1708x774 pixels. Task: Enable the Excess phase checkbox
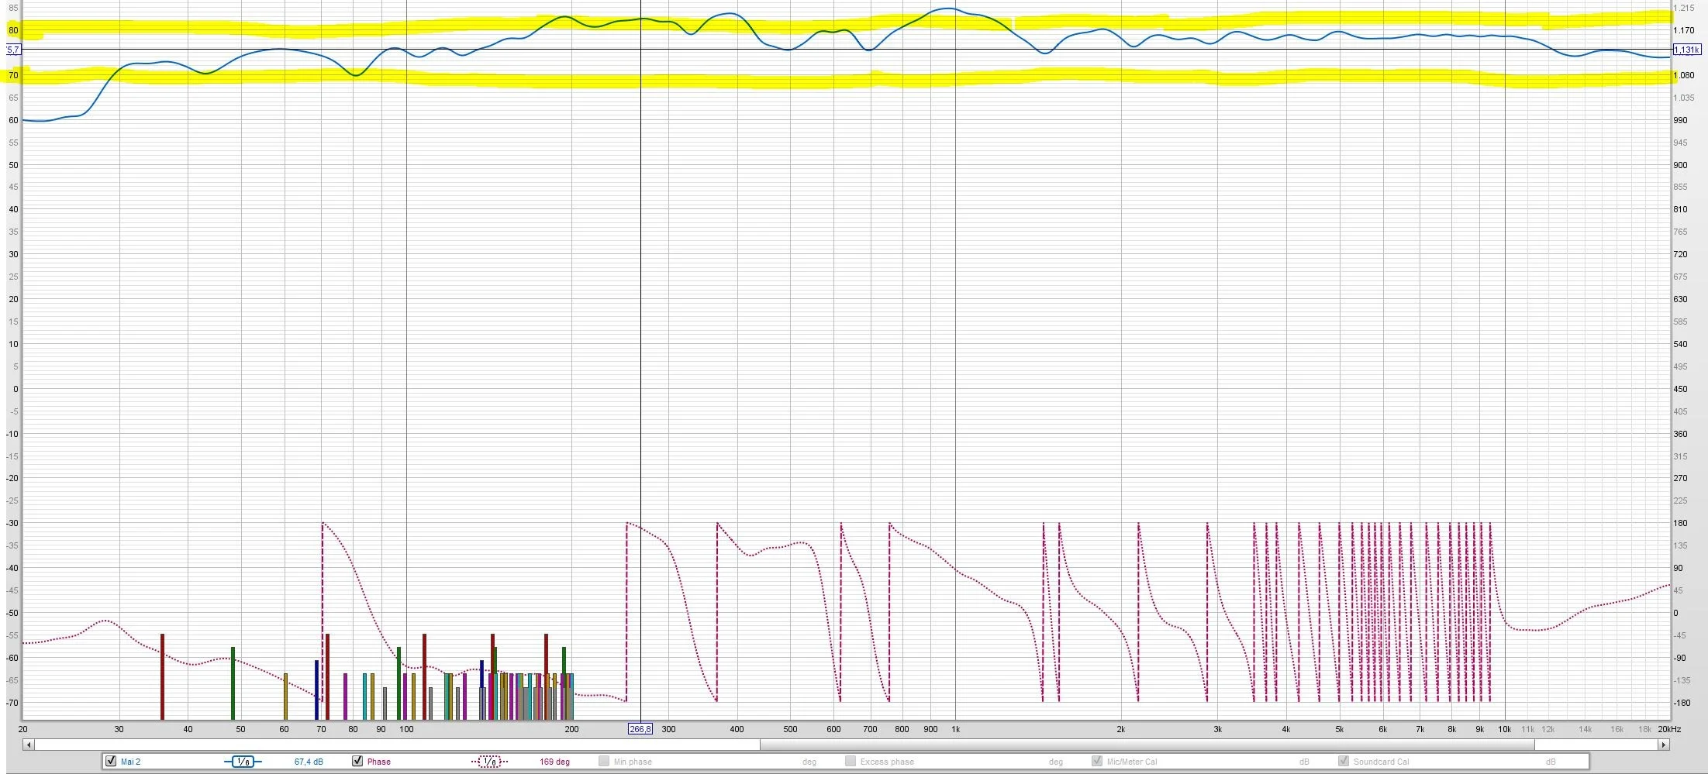click(851, 761)
